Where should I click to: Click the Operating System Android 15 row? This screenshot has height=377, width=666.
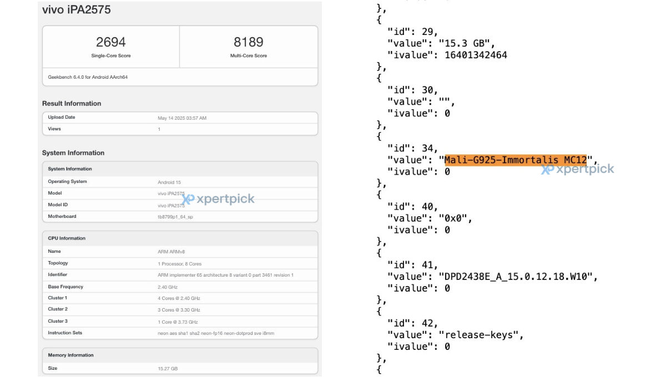[x=180, y=182]
